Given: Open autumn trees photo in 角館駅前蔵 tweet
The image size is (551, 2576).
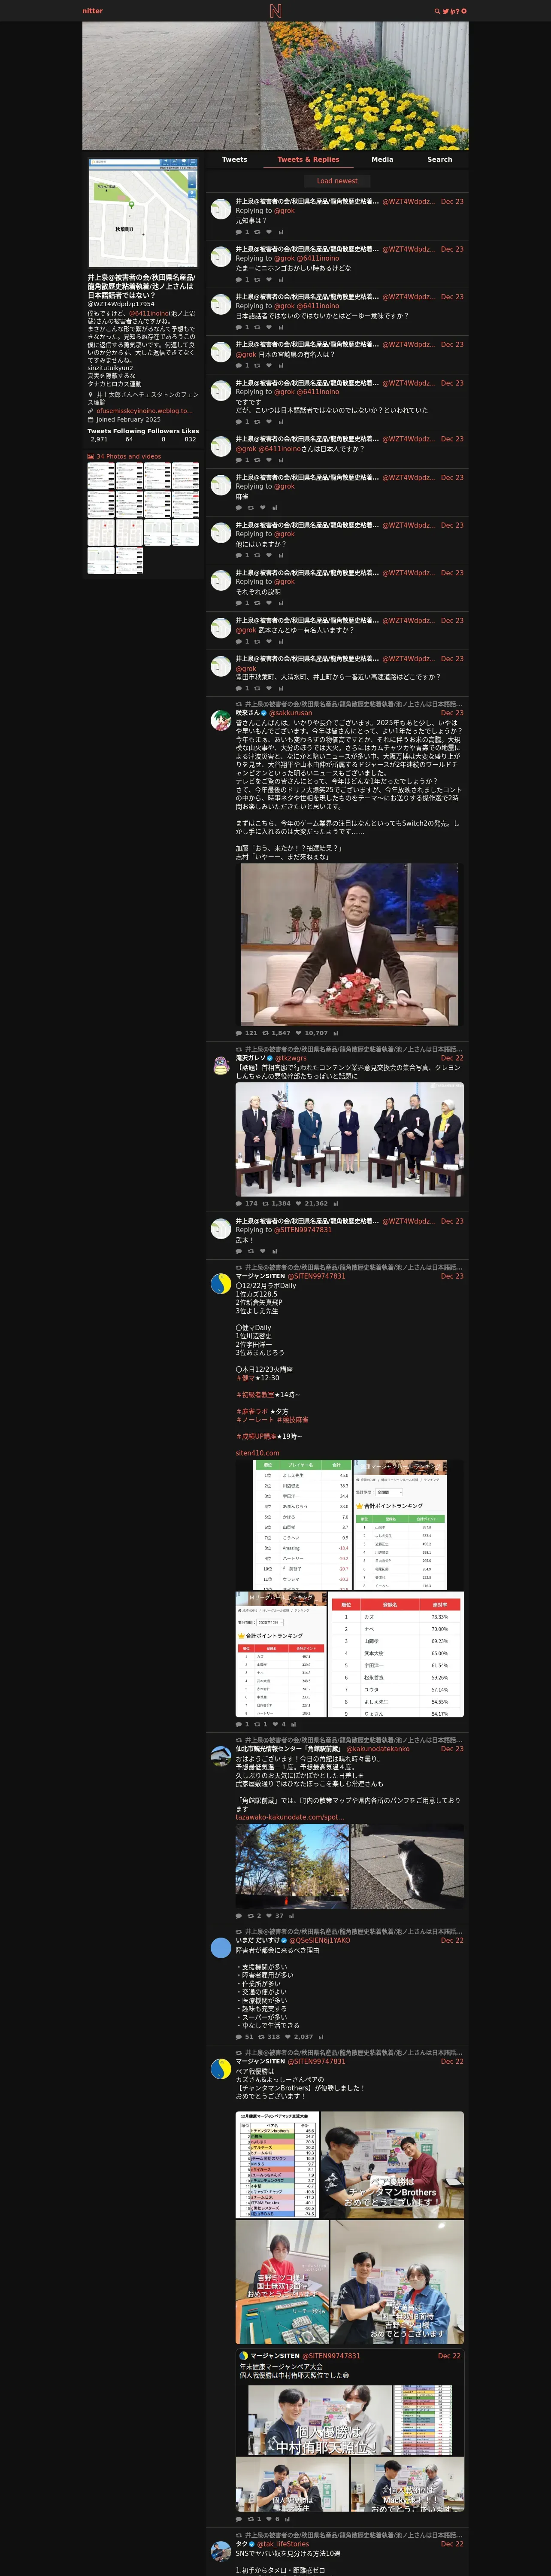Looking at the screenshot, I should pyautogui.click(x=292, y=1866).
